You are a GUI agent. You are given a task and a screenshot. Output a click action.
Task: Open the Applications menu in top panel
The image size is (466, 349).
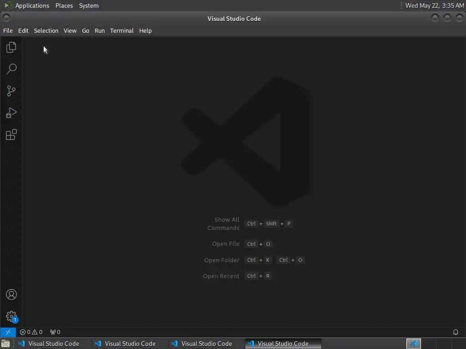pos(32,5)
